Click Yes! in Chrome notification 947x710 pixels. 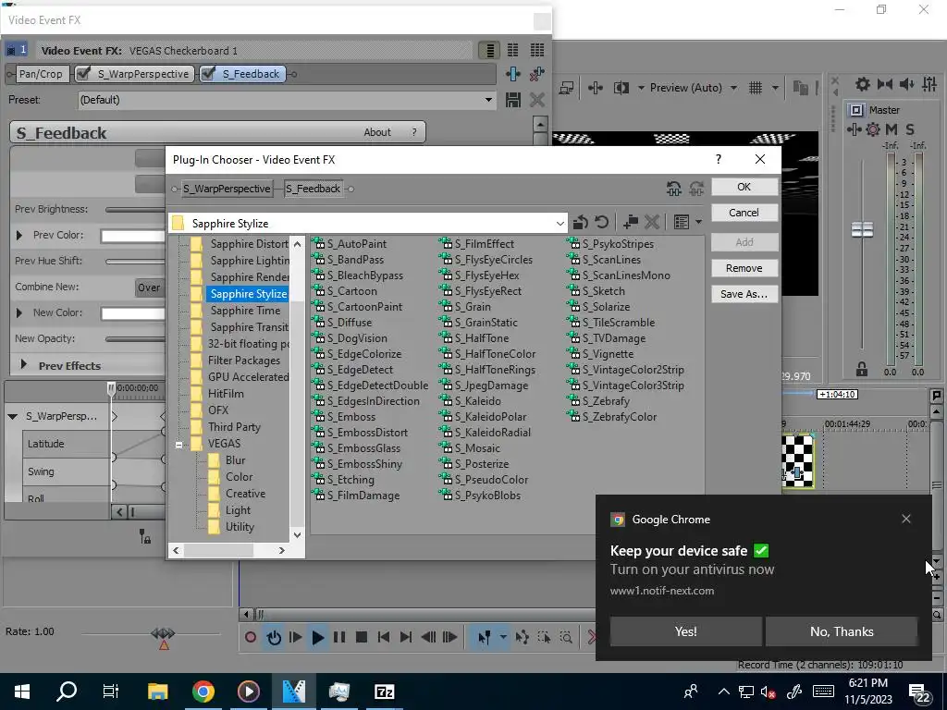click(685, 631)
